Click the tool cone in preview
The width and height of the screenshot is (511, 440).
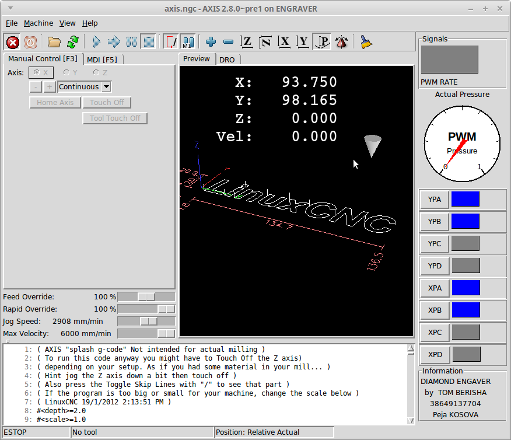click(373, 146)
